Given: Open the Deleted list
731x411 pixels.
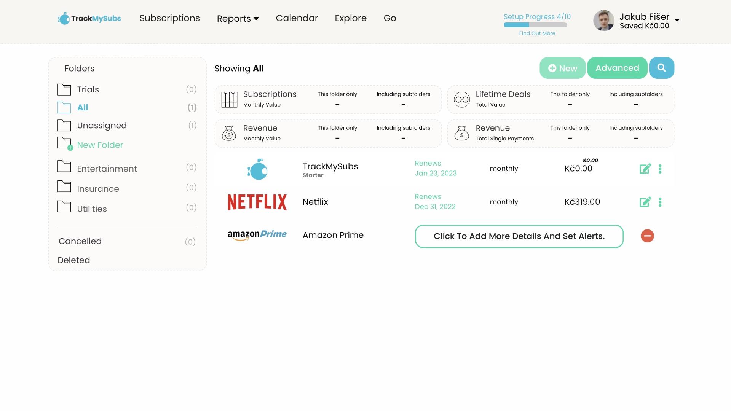Looking at the screenshot, I should tap(74, 260).
